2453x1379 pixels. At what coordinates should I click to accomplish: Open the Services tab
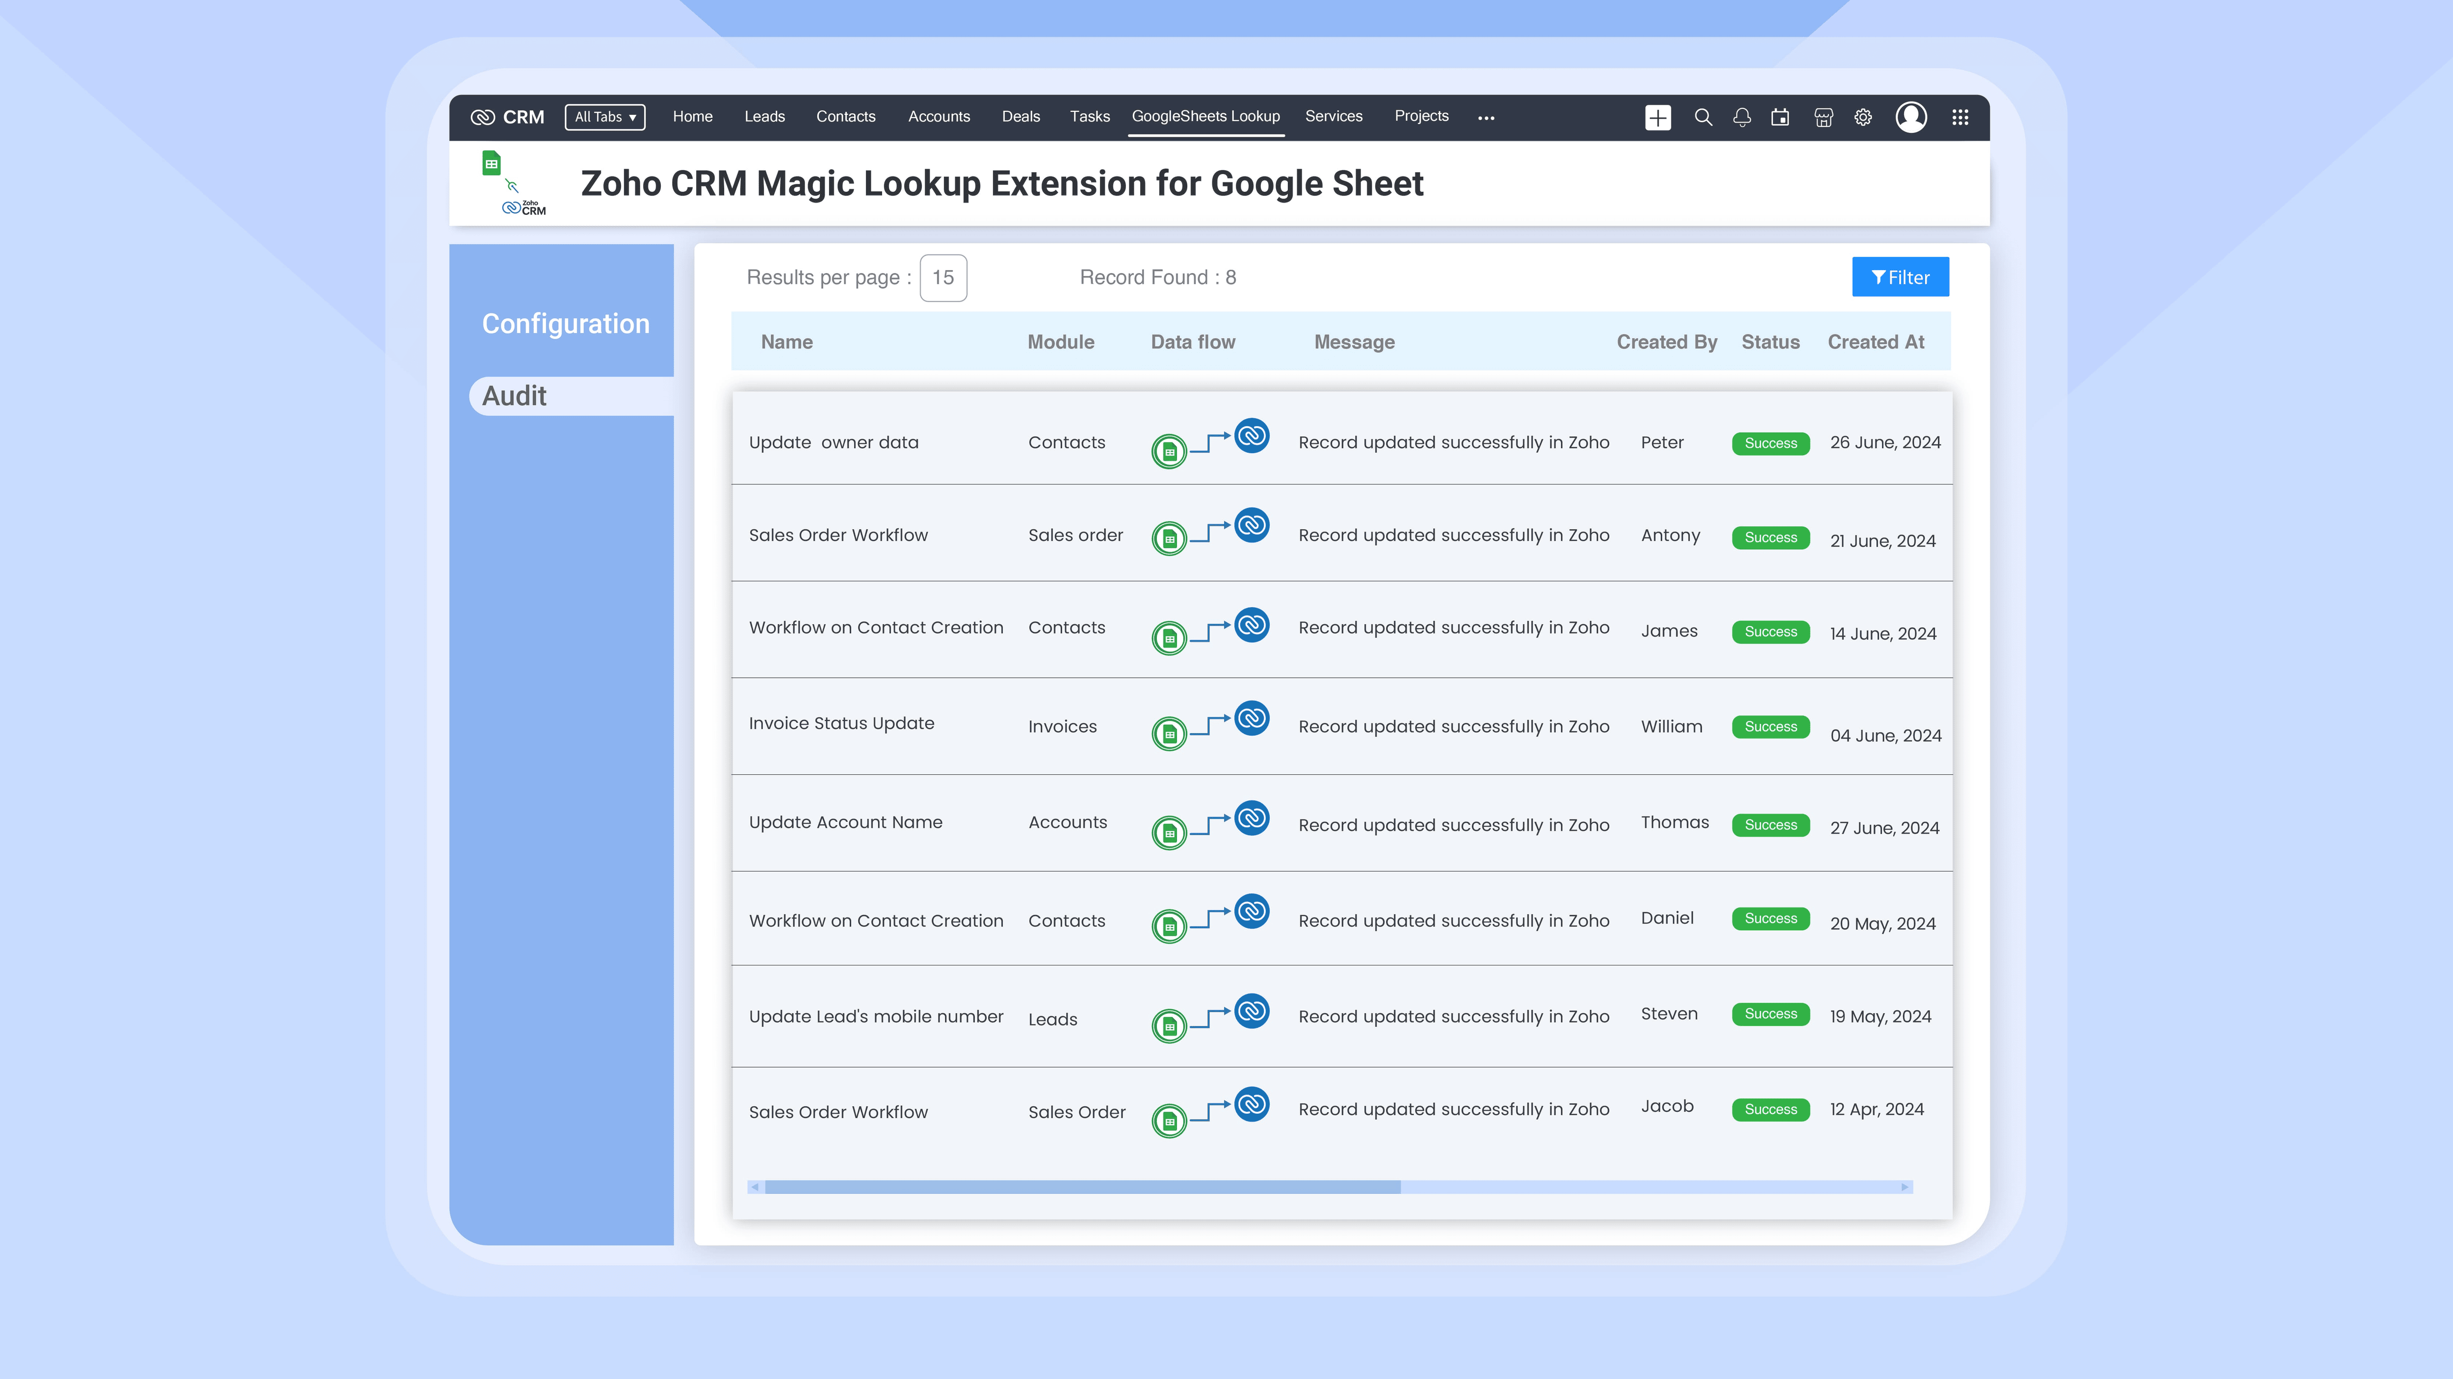[x=1333, y=116]
